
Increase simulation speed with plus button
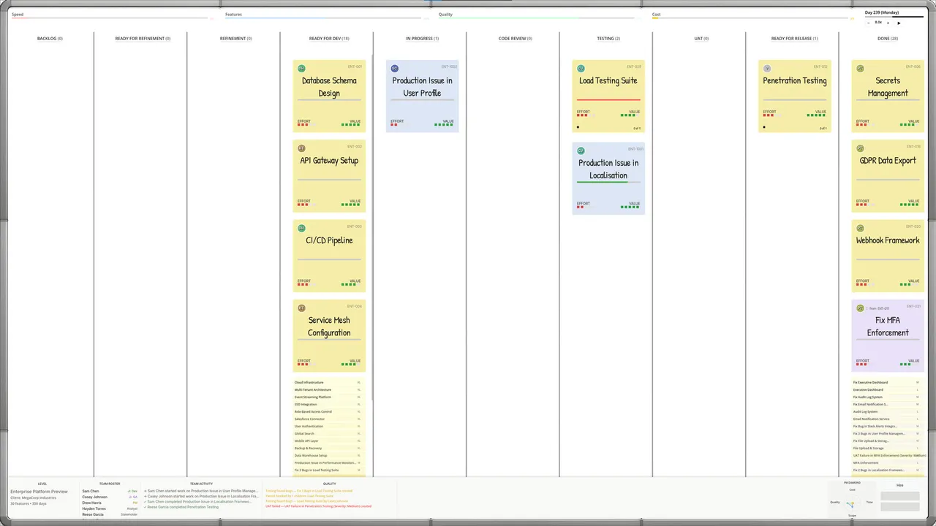[888, 23]
